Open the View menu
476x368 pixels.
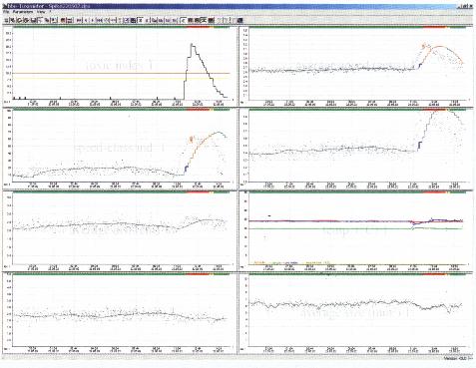click(41, 12)
